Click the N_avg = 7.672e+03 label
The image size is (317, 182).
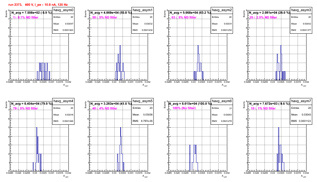point(269,104)
